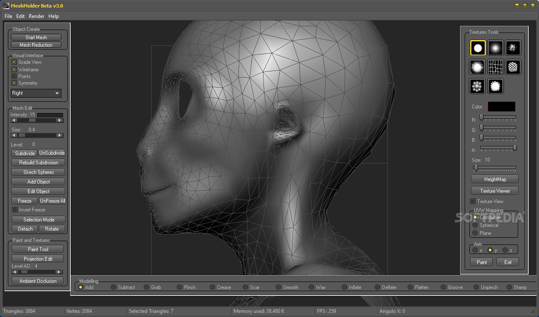Enable the Points checkbox

[14, 76]
